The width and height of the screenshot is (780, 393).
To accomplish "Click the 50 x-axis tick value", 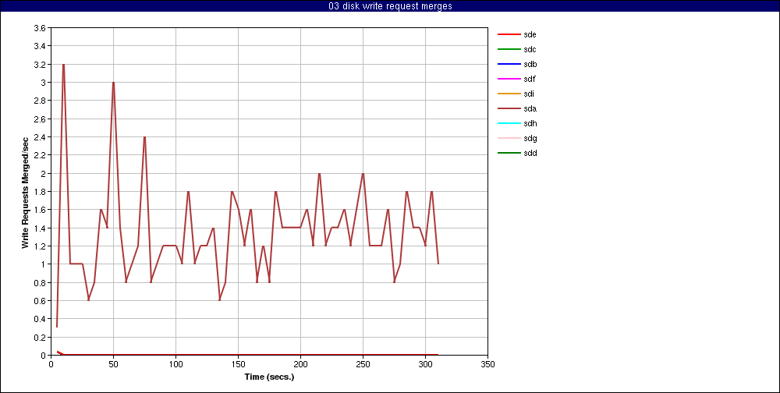I will pos(113,364).
